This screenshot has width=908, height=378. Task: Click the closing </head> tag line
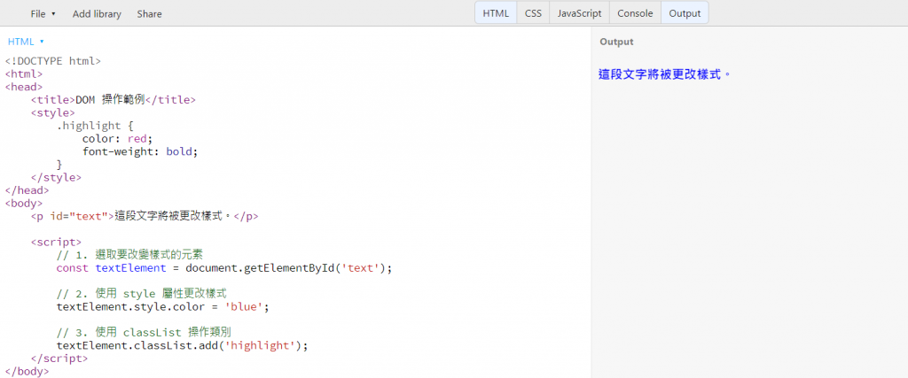tap(27, 190)
